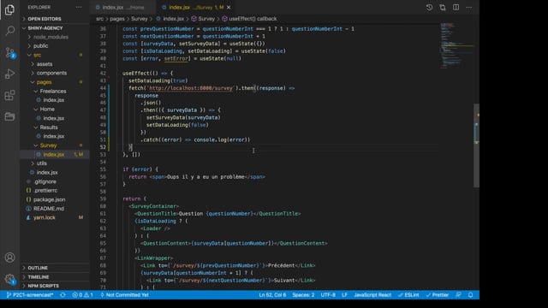The image size is (548, 308).
Task: Split the editor to the right
Action: click(x=456, y=8)
